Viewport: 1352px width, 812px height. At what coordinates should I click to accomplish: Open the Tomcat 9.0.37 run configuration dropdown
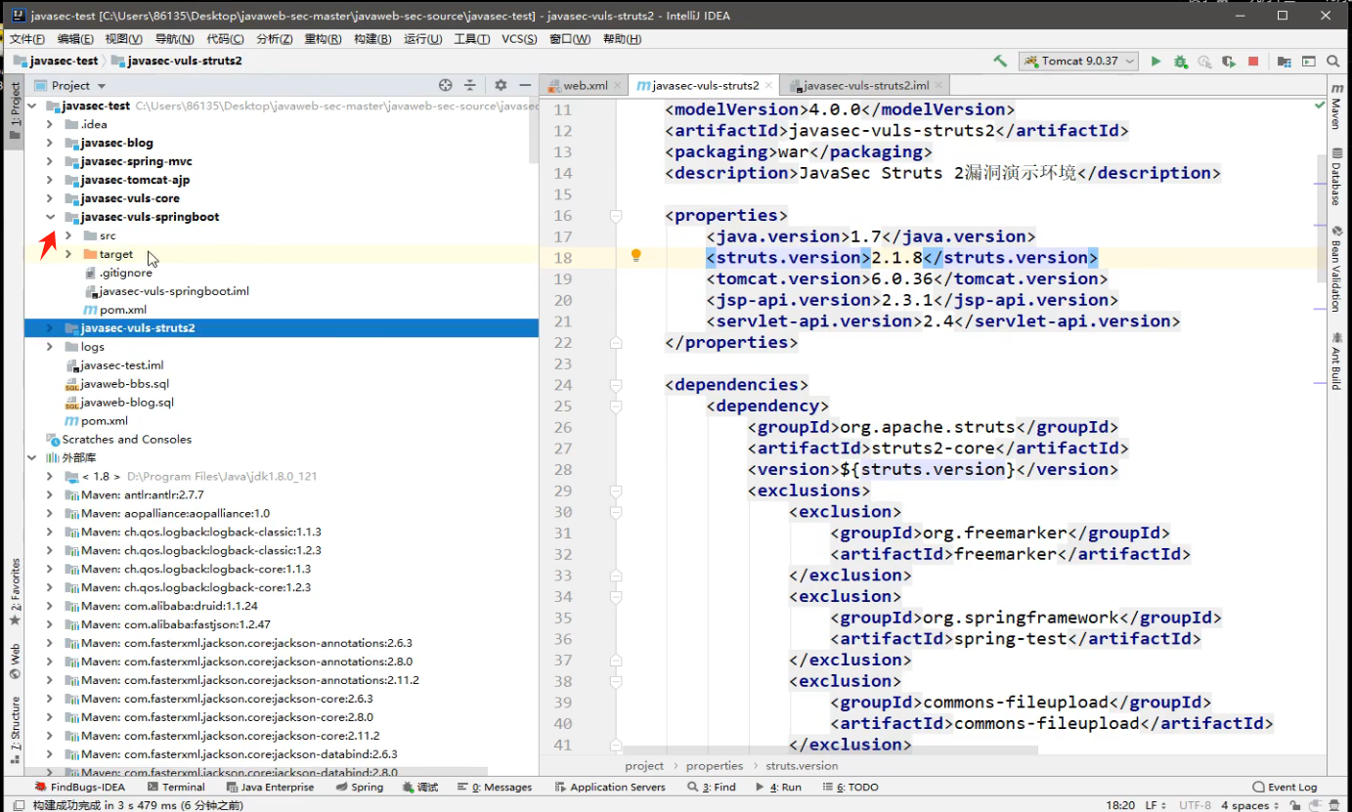1079,61
